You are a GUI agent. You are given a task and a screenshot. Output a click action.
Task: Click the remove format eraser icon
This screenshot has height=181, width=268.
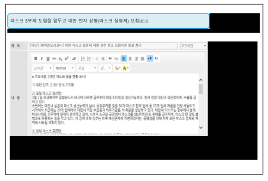click(x=74, y=59)
